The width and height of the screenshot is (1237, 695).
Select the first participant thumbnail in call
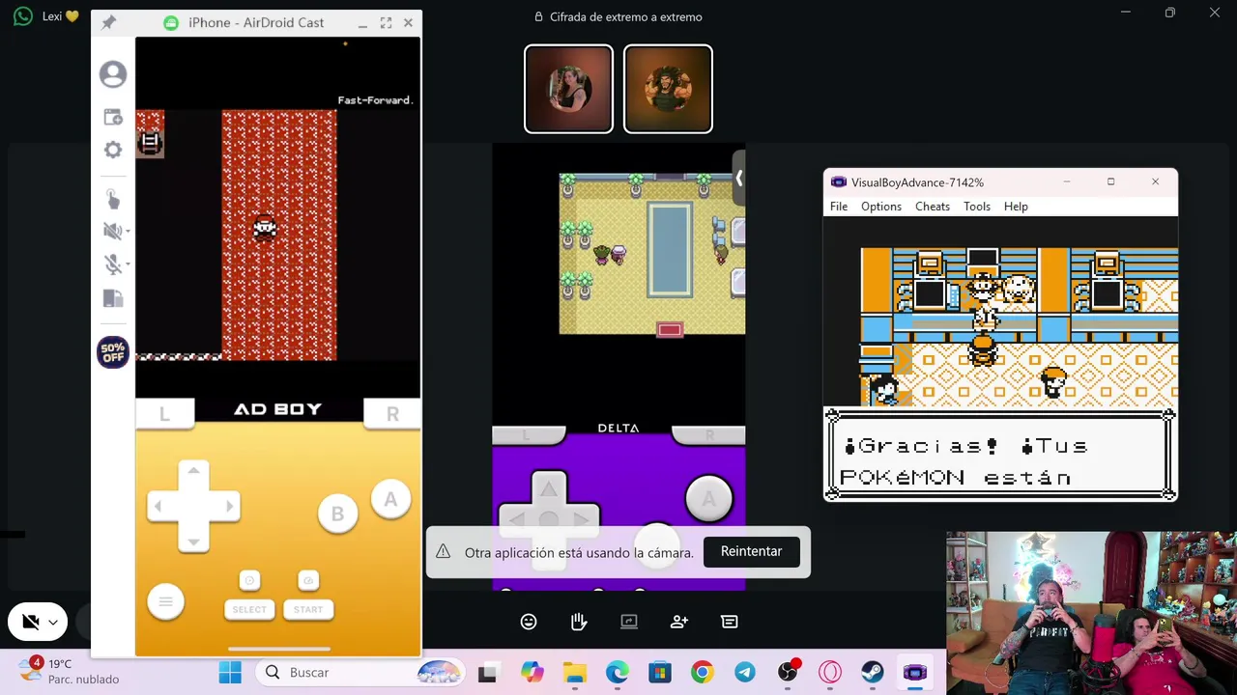(568, 89)
